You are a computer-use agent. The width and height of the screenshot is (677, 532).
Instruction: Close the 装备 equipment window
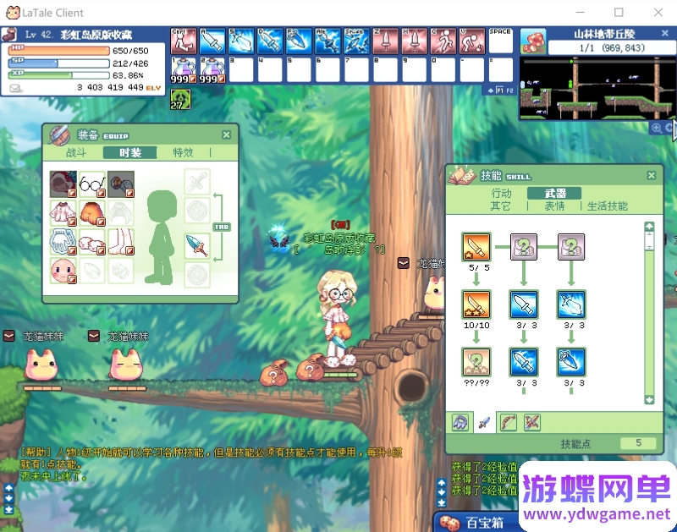[x=226, y=134]
